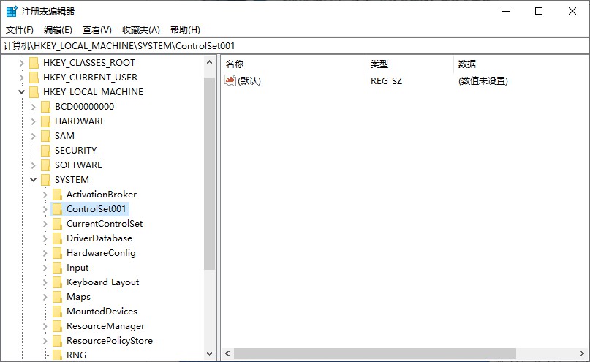Click the tree pane scroll down arrow
This screenshot has width=590, height=362.
click(x=210, y=354)
